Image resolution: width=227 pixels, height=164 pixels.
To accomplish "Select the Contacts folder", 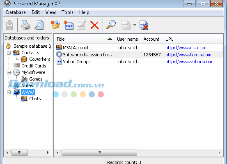I will click(30, 53).
